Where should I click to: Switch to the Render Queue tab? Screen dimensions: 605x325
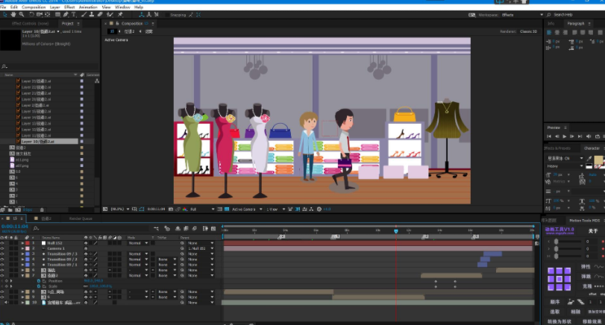pos(81,218)
